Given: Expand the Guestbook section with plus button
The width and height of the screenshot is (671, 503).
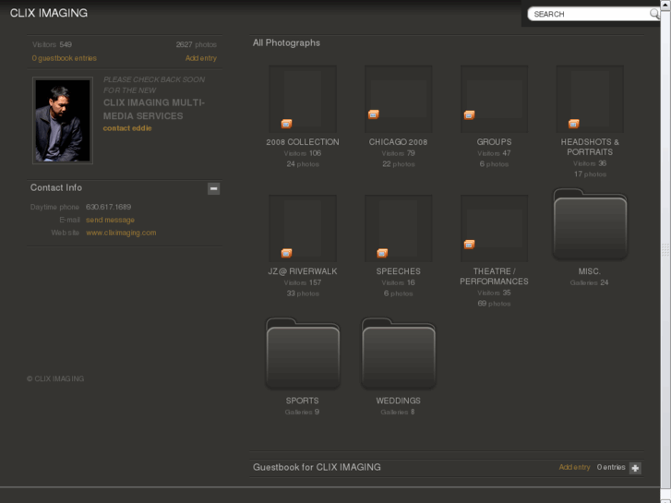Looking at the screenshot, I should tap(635, 468).
